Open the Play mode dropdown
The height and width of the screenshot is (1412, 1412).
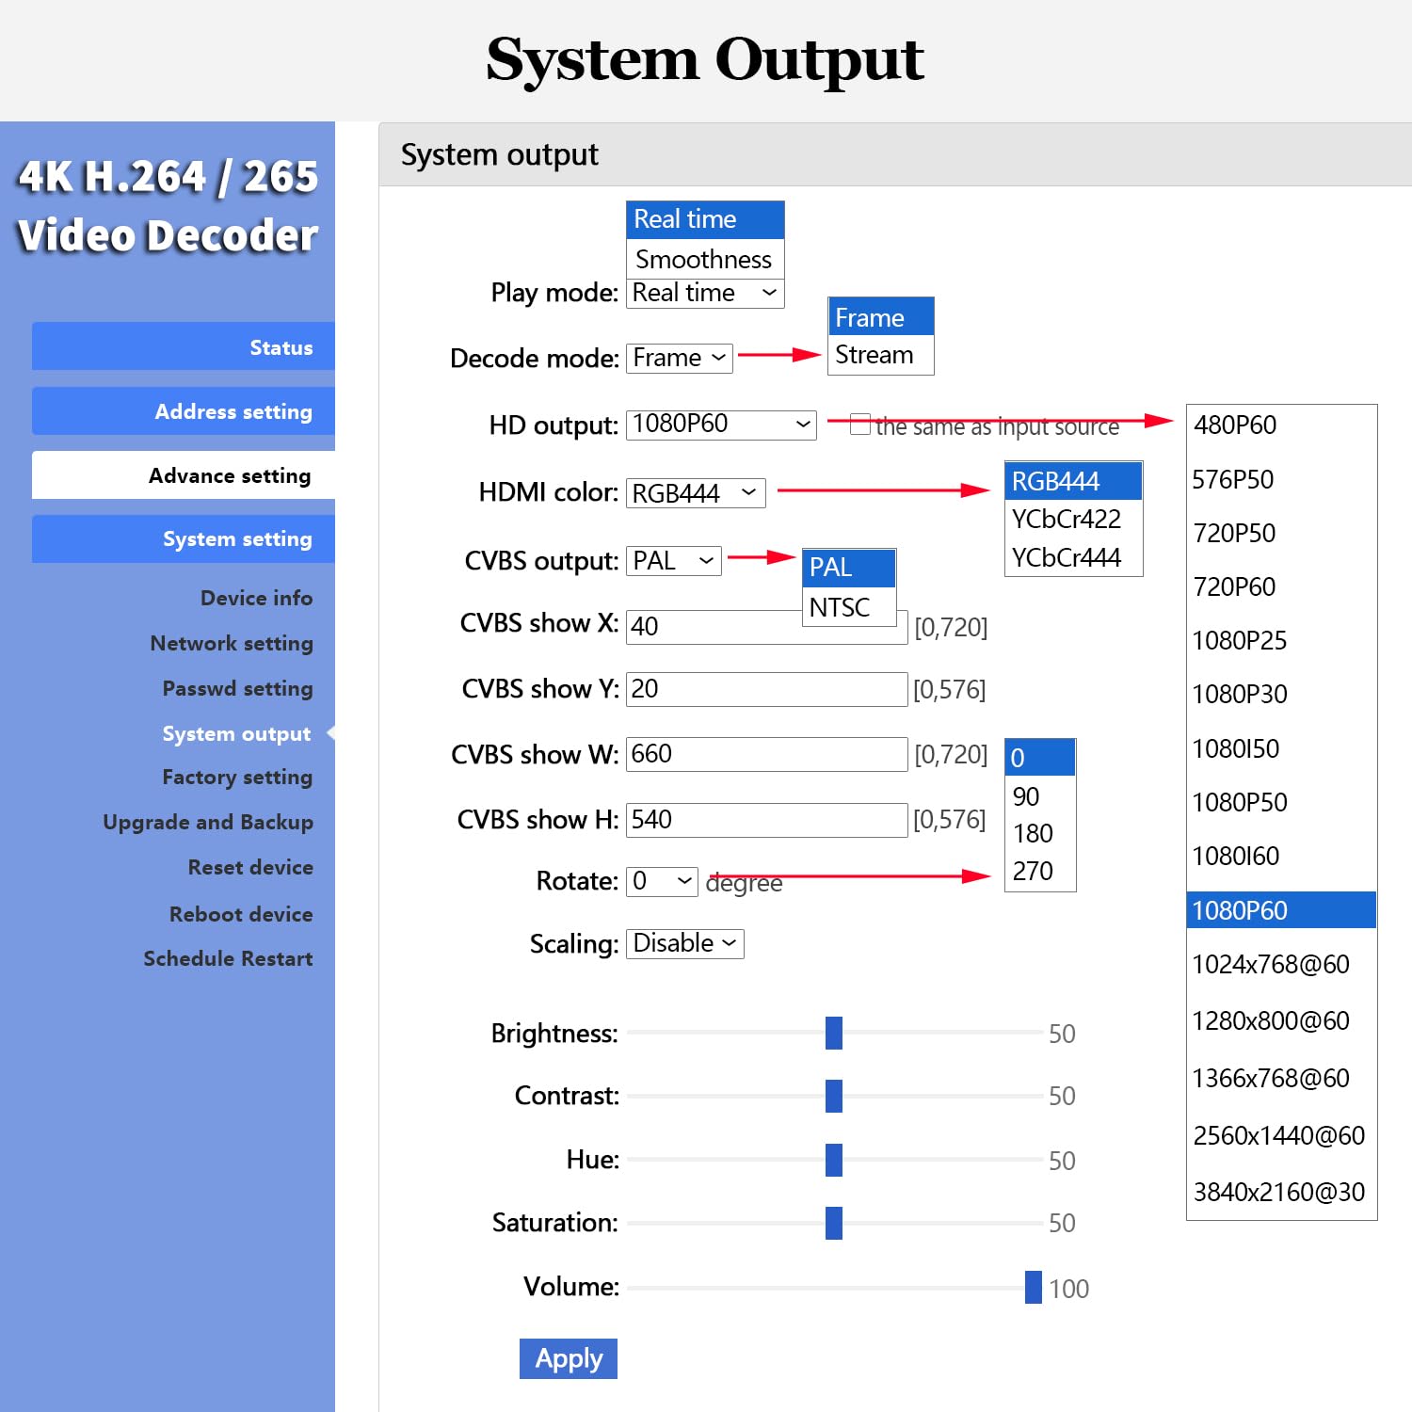point(705,293)
